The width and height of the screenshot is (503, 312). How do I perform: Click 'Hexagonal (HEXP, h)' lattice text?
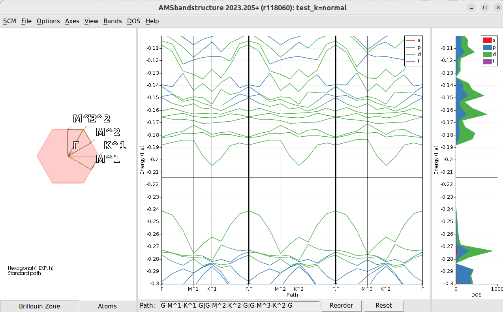tap(30, 268)
